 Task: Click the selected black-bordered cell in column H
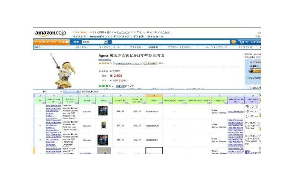pos(154,151)
